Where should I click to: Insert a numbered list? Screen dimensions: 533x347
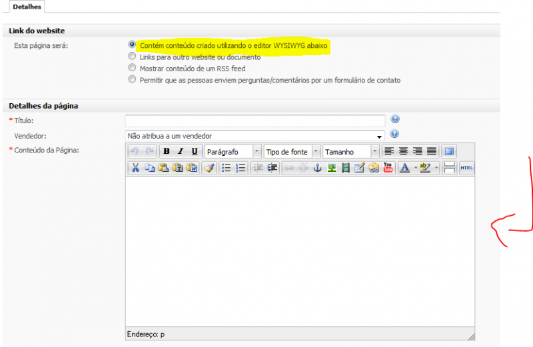tap(241, 168)
